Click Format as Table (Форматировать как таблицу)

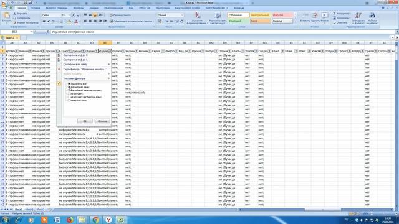click(218, 18)
